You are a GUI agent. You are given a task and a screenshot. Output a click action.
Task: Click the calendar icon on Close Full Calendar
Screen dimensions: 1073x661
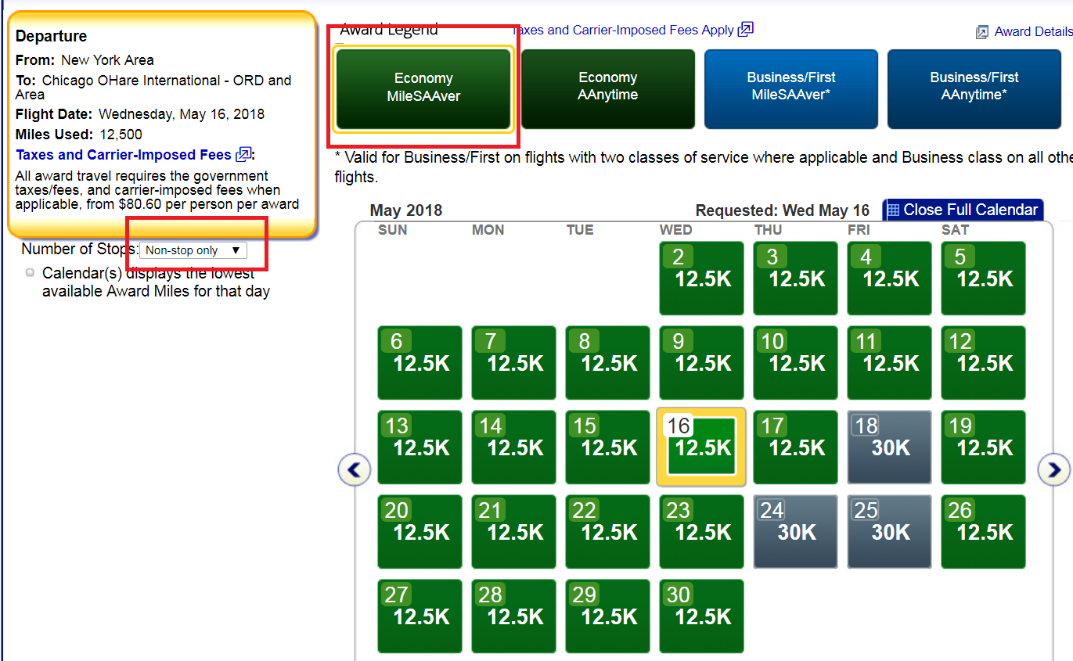tap(893, 210)
